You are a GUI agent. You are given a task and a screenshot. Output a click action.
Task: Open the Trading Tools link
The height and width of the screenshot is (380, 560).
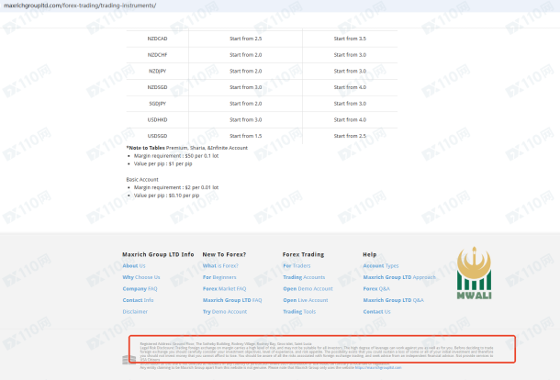point(299,311)
